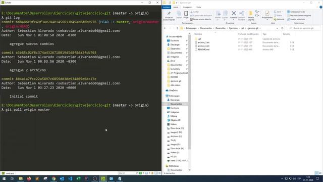Click in the Buscar en ejercicio-git field
The image size is (323, 182).
pyautogui.click(x=304, y=28)
